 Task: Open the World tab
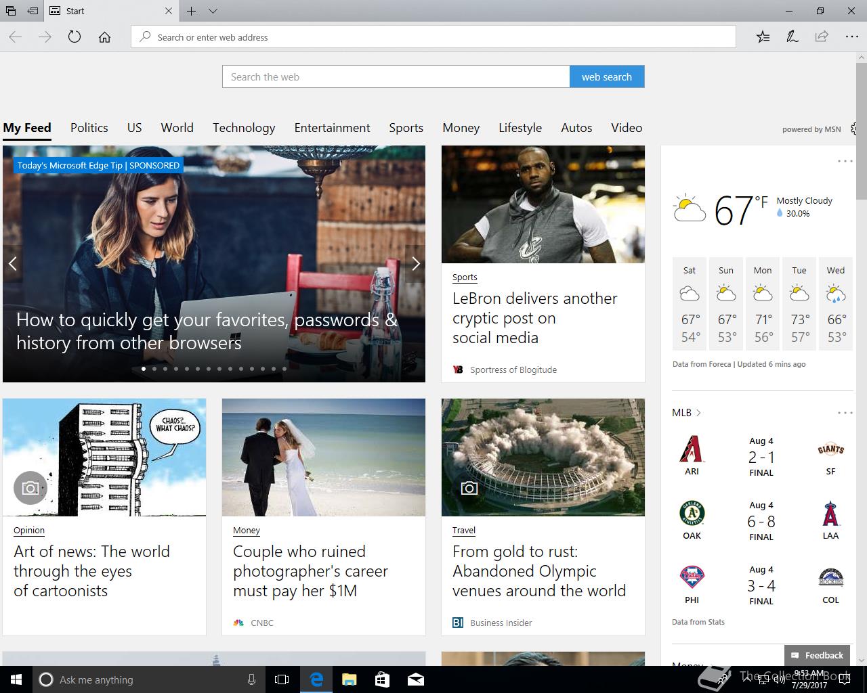coord(177,128)
